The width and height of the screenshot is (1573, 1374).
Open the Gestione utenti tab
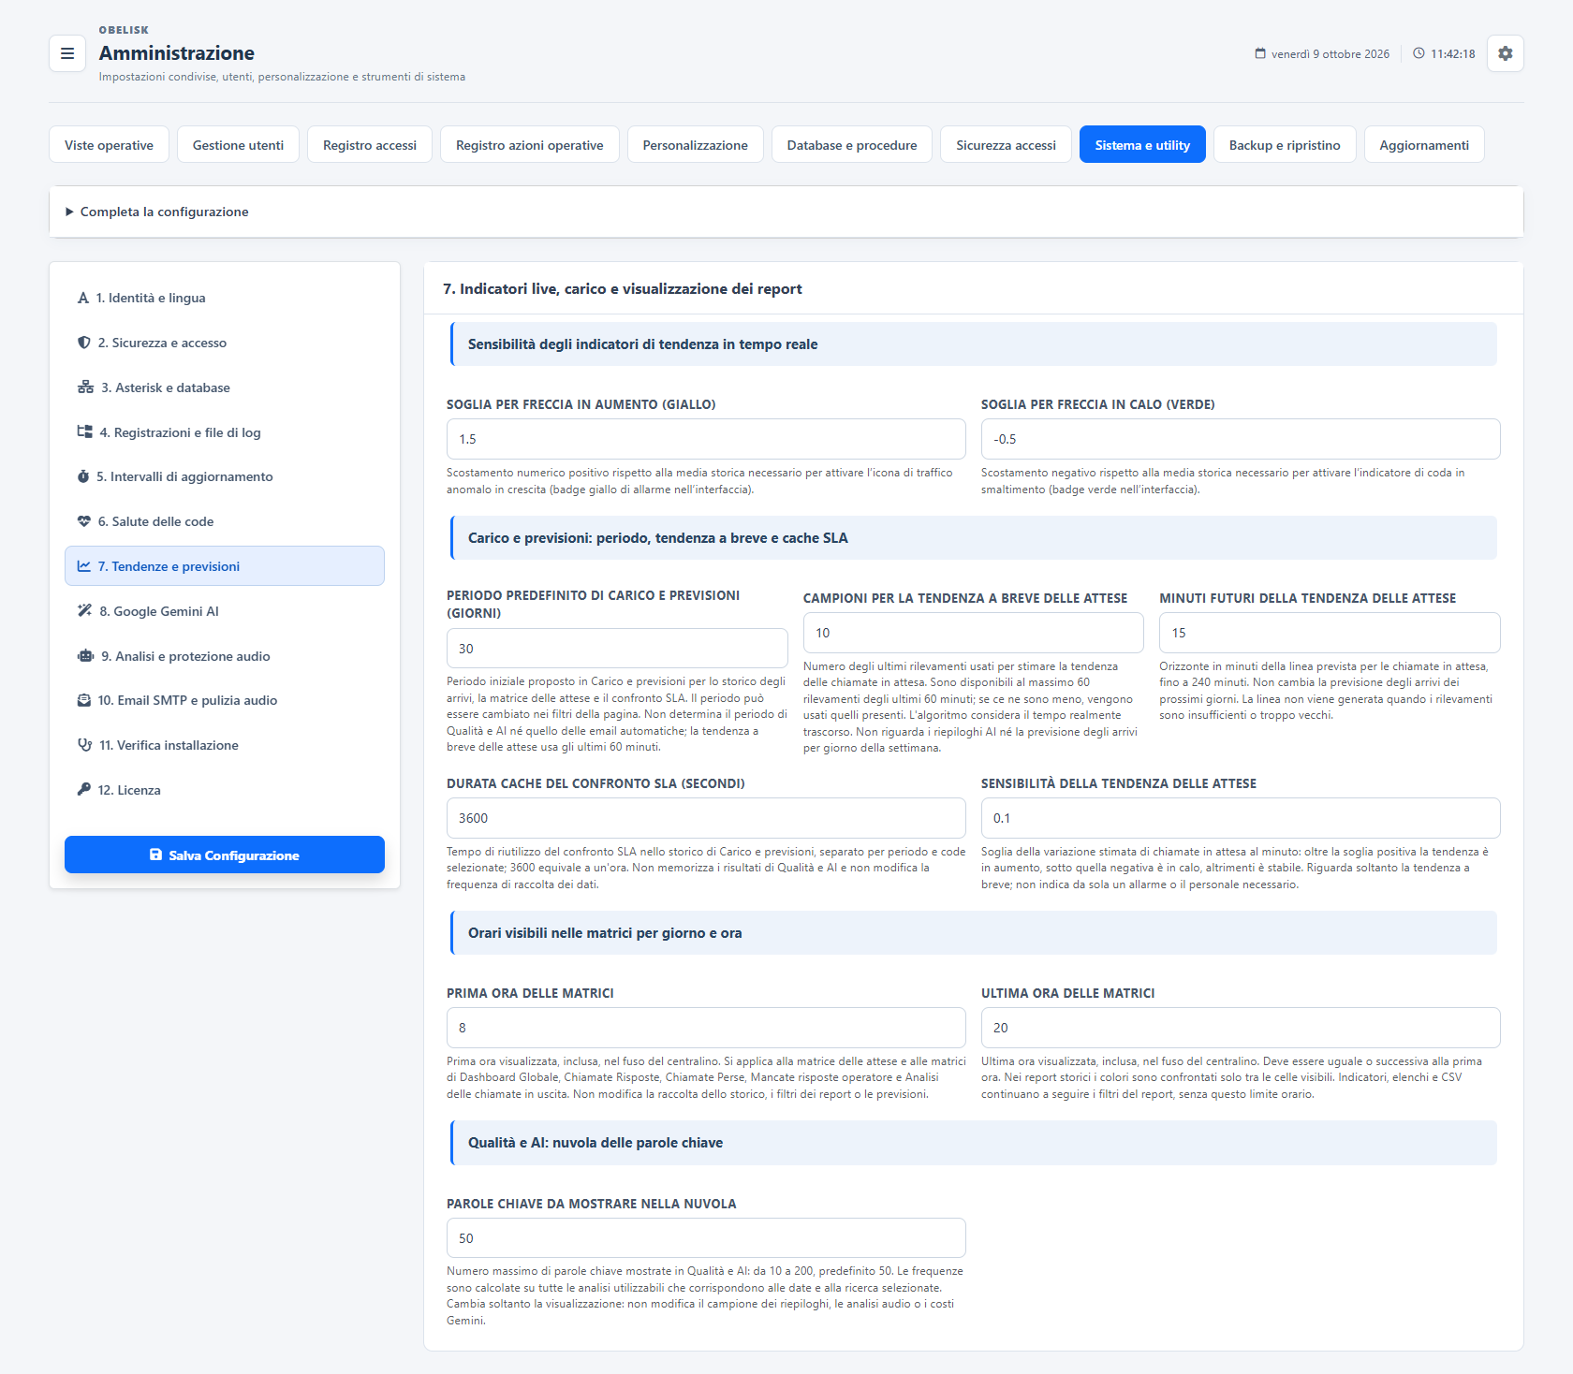(238, 145)
